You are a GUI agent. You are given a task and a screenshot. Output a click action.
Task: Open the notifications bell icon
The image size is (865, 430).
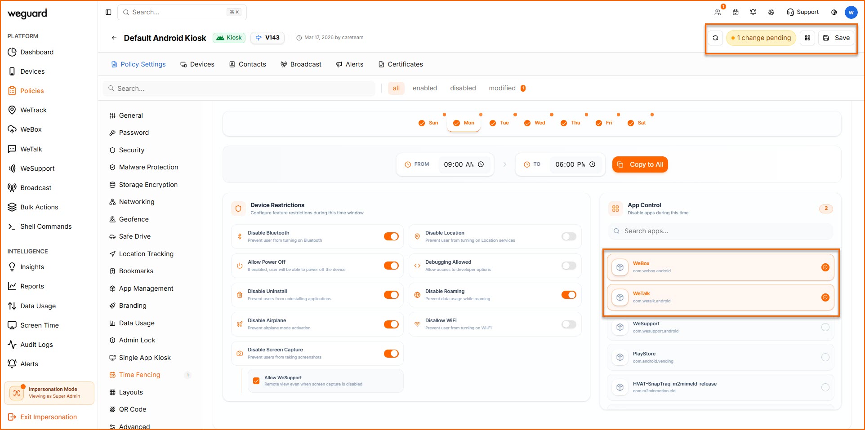753,12
